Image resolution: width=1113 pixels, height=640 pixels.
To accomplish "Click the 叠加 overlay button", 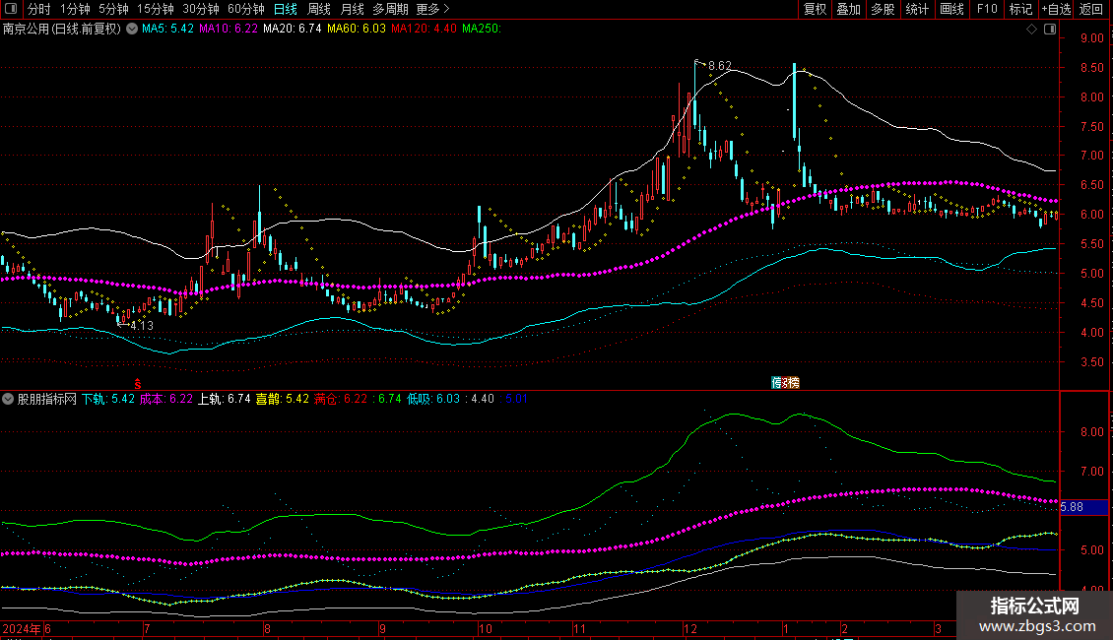I will 848,9.
